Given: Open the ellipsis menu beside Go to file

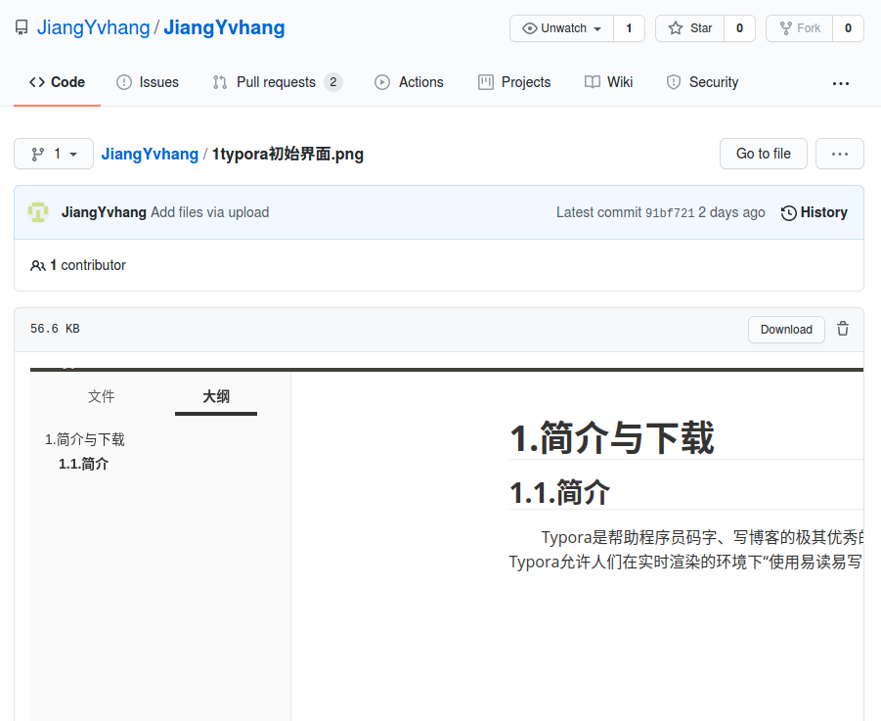Looking at the screenshot, I should [839, 154].
